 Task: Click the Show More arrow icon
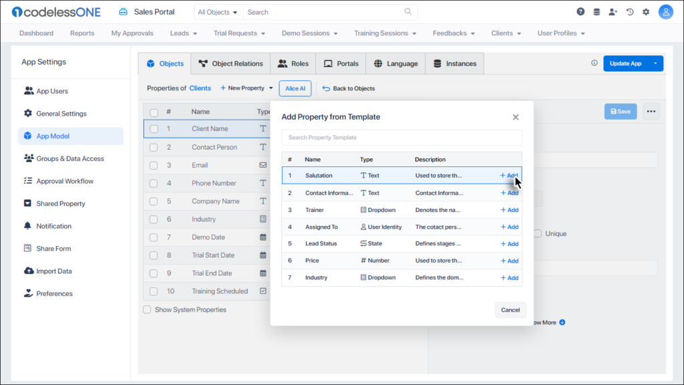pyautogui.click(x=562, y=322)
